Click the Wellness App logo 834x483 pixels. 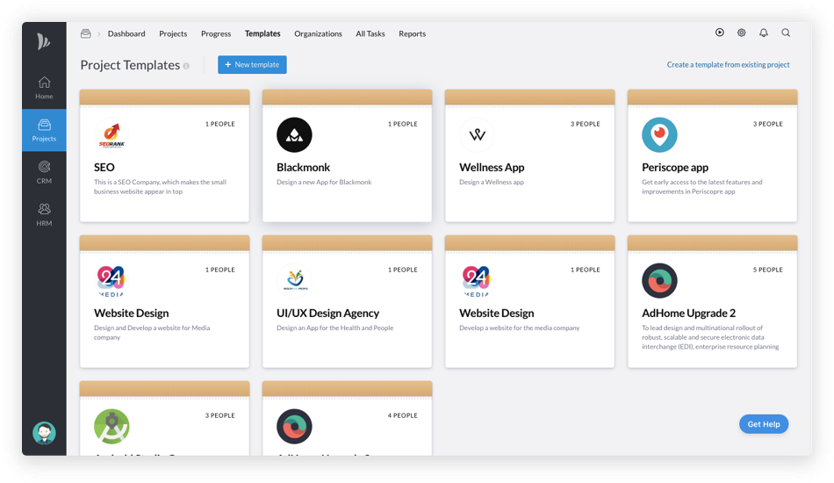pos(477,134)
